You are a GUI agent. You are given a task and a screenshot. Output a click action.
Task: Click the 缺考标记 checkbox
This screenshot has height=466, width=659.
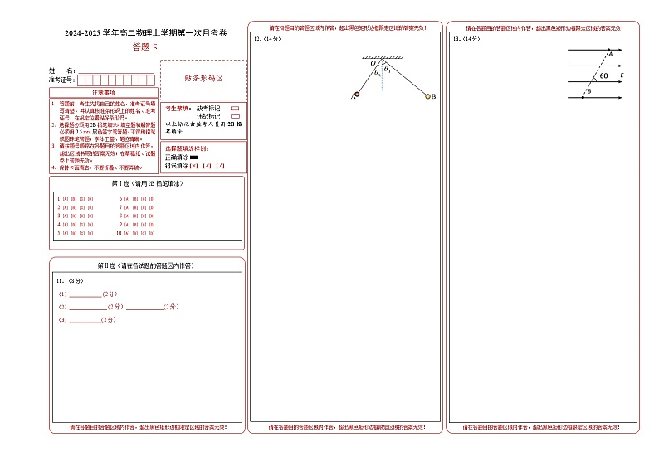coord(235,108)
